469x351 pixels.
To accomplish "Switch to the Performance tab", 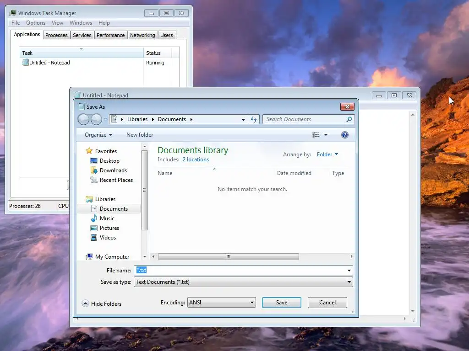I will coord(111,35).
